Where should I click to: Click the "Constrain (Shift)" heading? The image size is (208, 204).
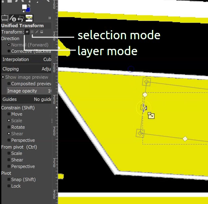(18, 108)
